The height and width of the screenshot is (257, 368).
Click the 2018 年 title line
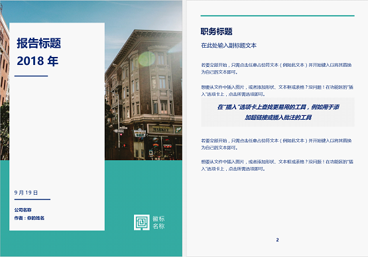coord(38,61)
